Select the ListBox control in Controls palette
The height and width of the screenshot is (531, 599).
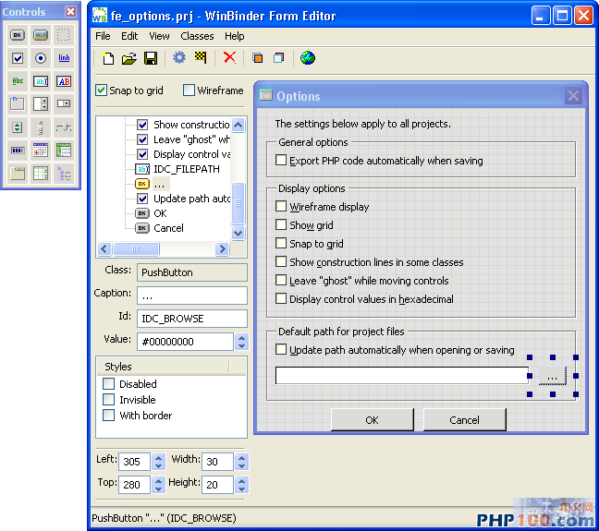click(x=41, y=103)
